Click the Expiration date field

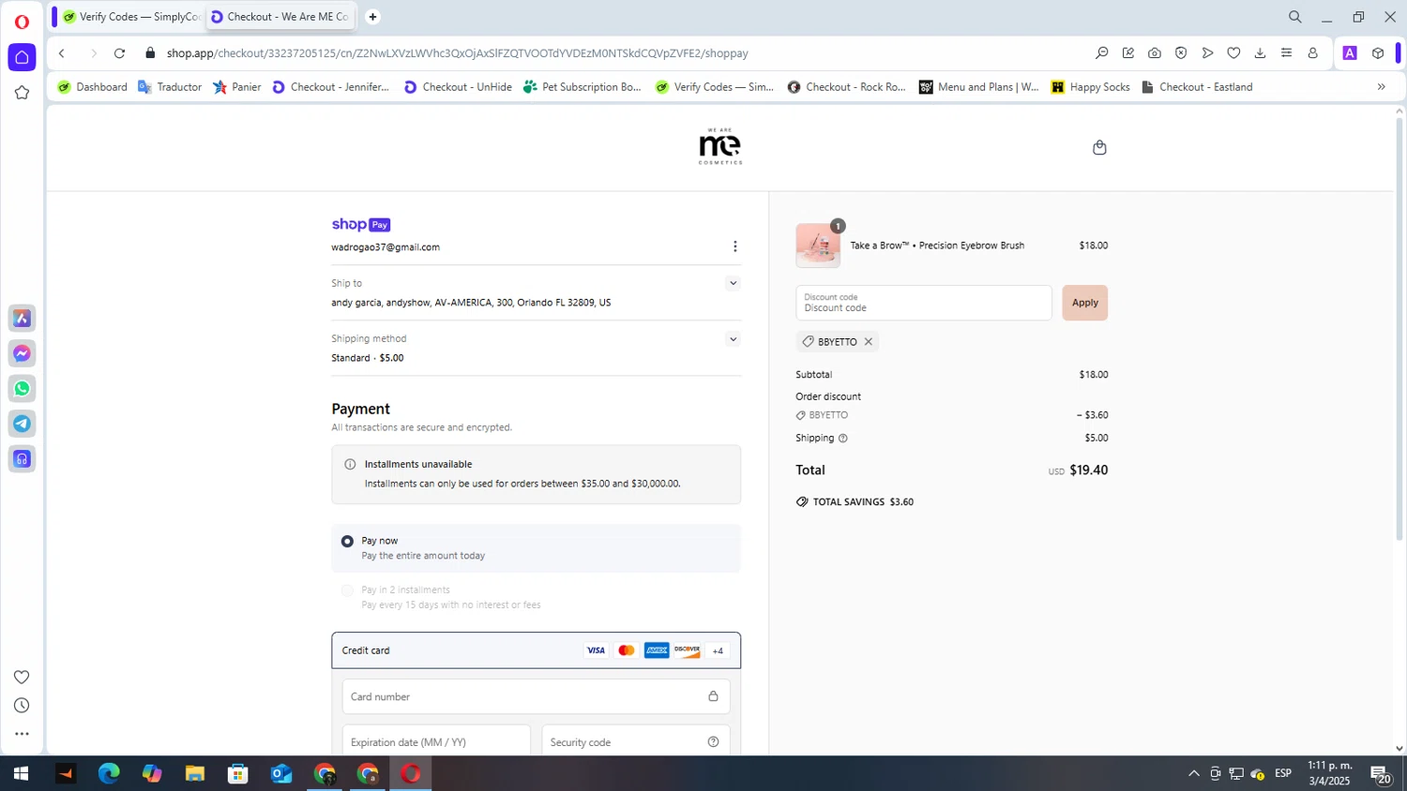(x=436, y=741)
